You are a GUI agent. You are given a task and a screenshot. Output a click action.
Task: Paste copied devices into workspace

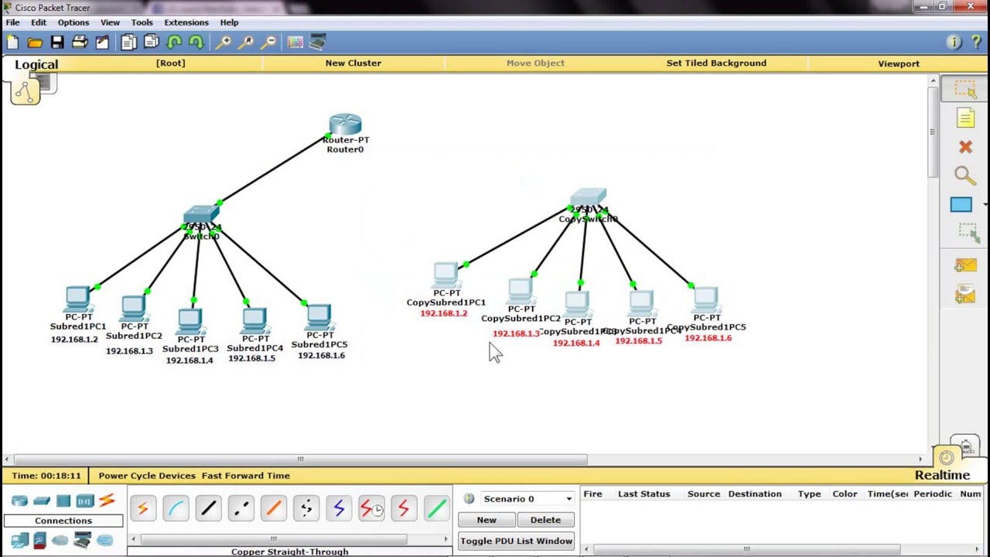click(152, 43)
